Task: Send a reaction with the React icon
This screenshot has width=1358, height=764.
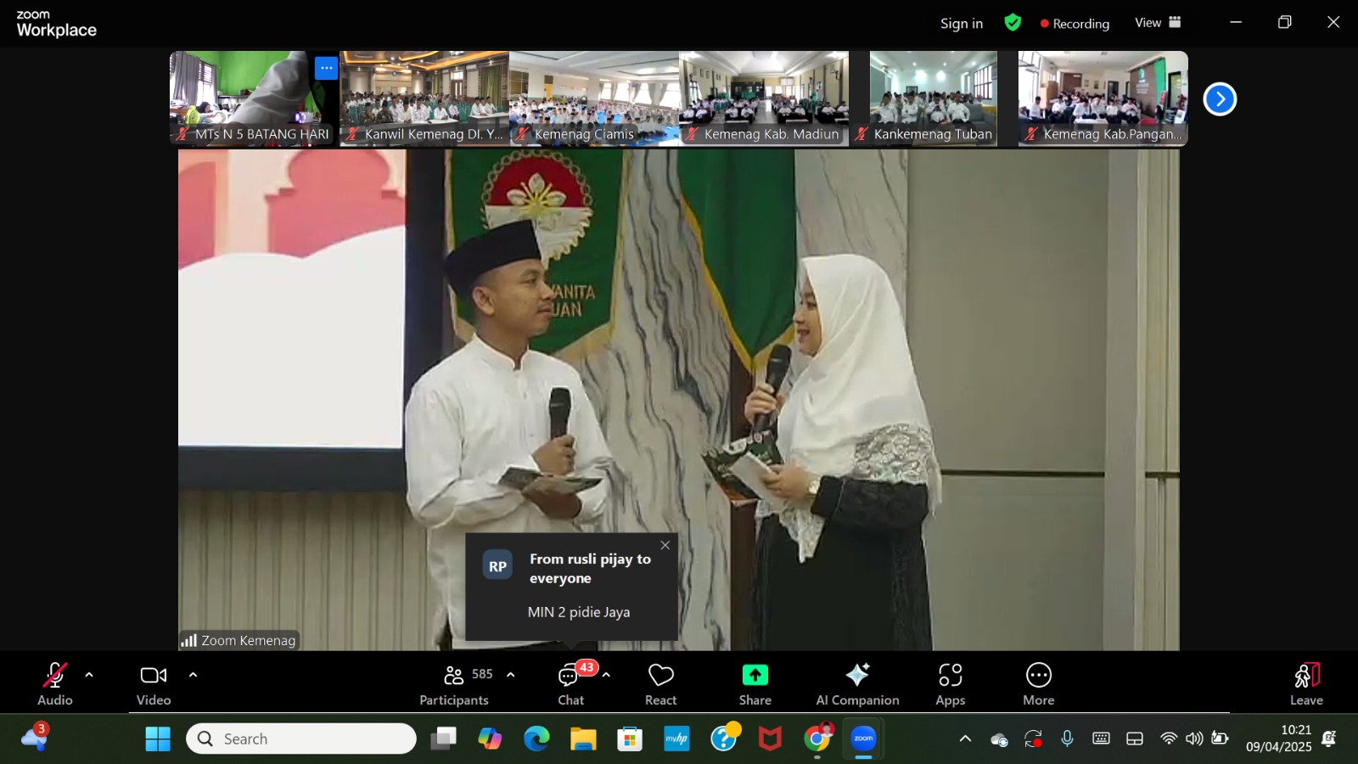Action: pyautogui.click(x=660, y=683)
